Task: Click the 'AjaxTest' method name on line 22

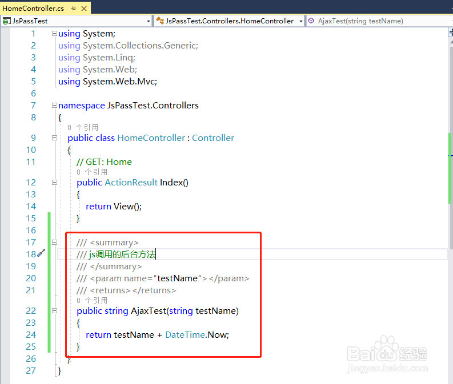Action: pos(149,311)
